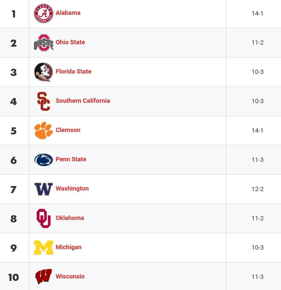Open the Oklahoma team link
Viewport: 281px width, 290px height.
pyautogui.click(x=70, y=218)
